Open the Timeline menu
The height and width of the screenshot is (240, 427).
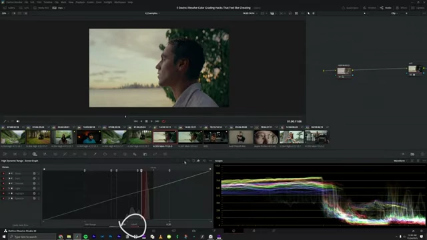(48, 2)
